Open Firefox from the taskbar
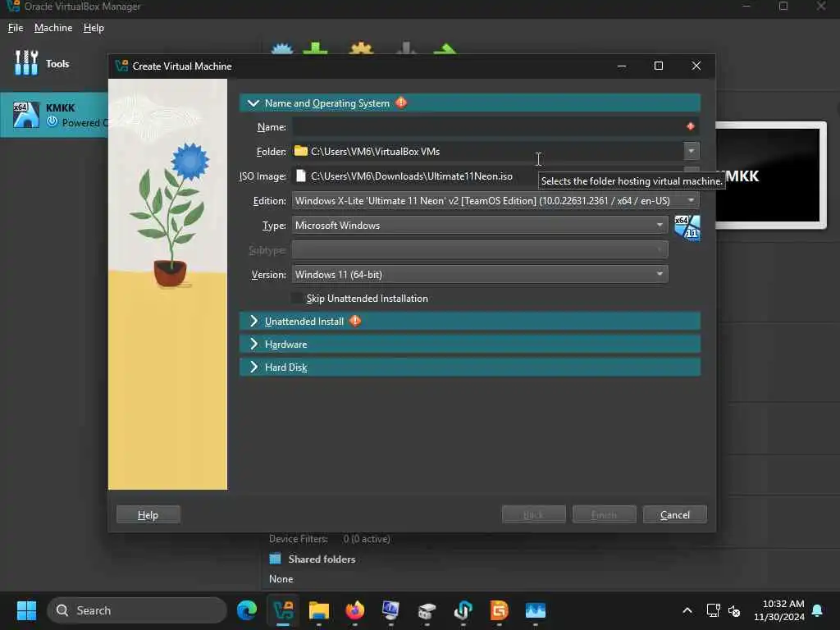This screenshot has width=840, height=630. pos(354,610)
